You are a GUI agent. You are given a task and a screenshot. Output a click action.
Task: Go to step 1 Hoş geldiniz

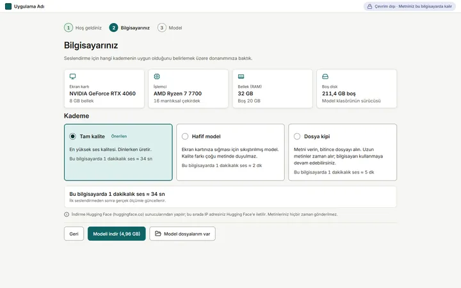pyautogui.click(x=83, y=28)
